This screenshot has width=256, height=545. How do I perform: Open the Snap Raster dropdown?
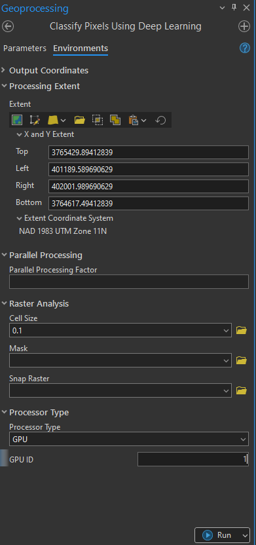tap(226, 390)
